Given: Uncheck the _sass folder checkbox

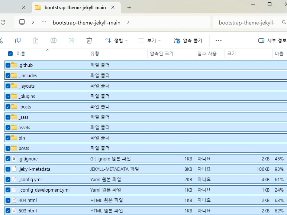Looking at the screenshot, I should click(8, 117).
